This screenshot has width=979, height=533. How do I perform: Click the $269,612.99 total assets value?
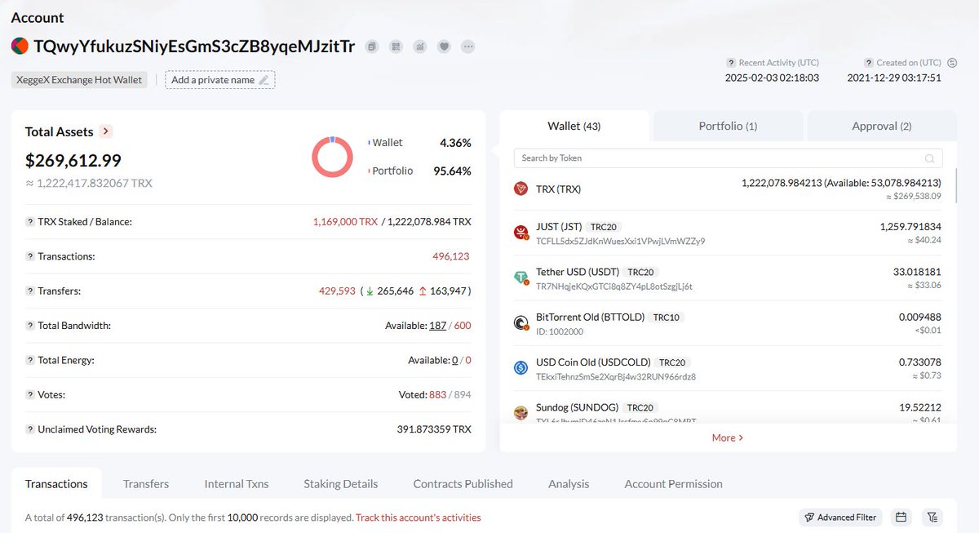pyautogui.click(x=73, y=161)
